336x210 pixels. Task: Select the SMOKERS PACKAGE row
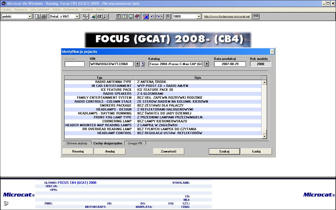point(163,106)
